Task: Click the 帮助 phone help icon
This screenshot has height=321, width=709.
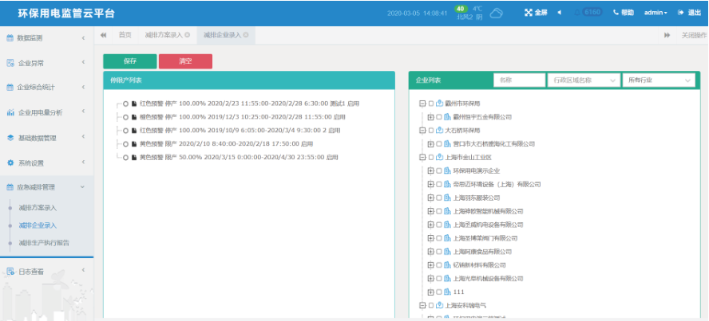Action: 616,13
